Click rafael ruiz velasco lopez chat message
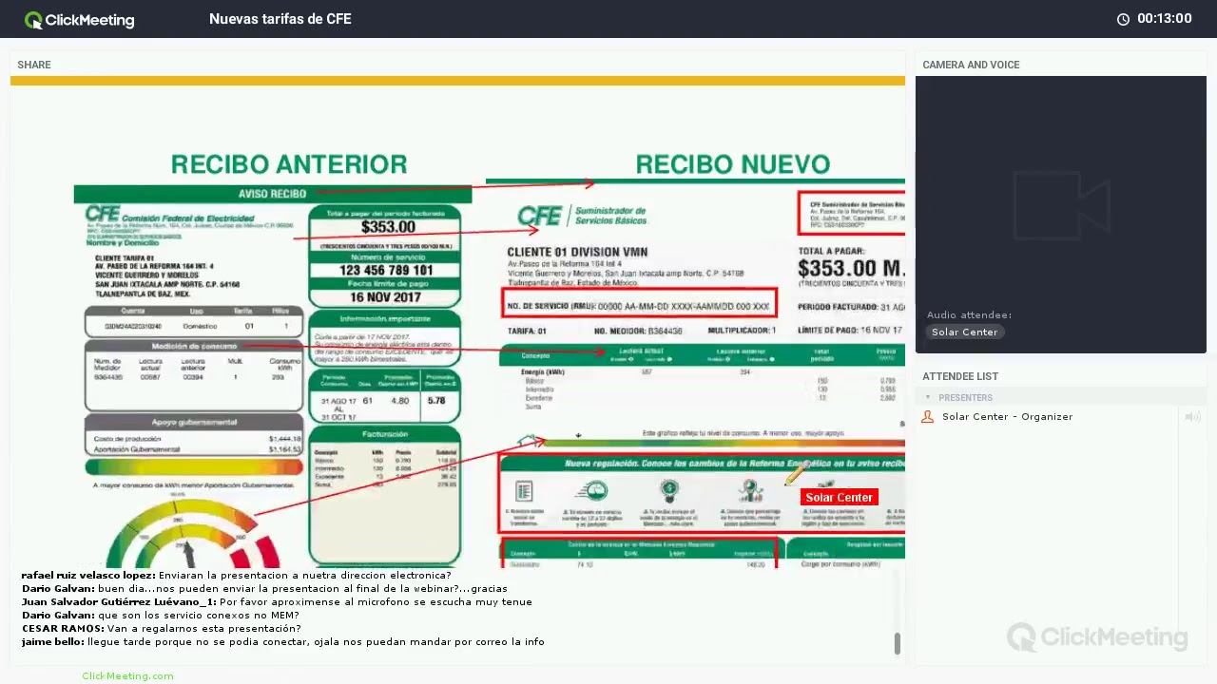The image size is (1217, 684). tap(236, 575)
